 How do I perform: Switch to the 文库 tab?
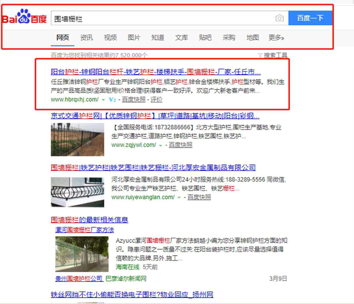[x=182, y=38]
